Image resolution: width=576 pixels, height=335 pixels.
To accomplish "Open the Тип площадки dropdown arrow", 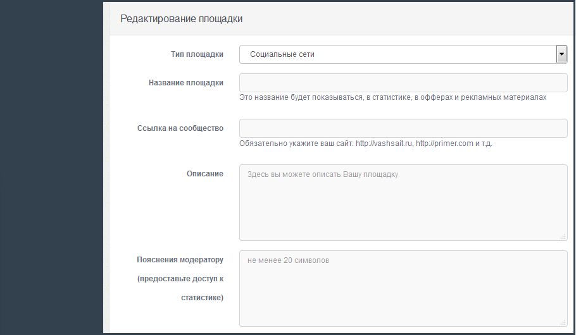I will tap(561, 54).
